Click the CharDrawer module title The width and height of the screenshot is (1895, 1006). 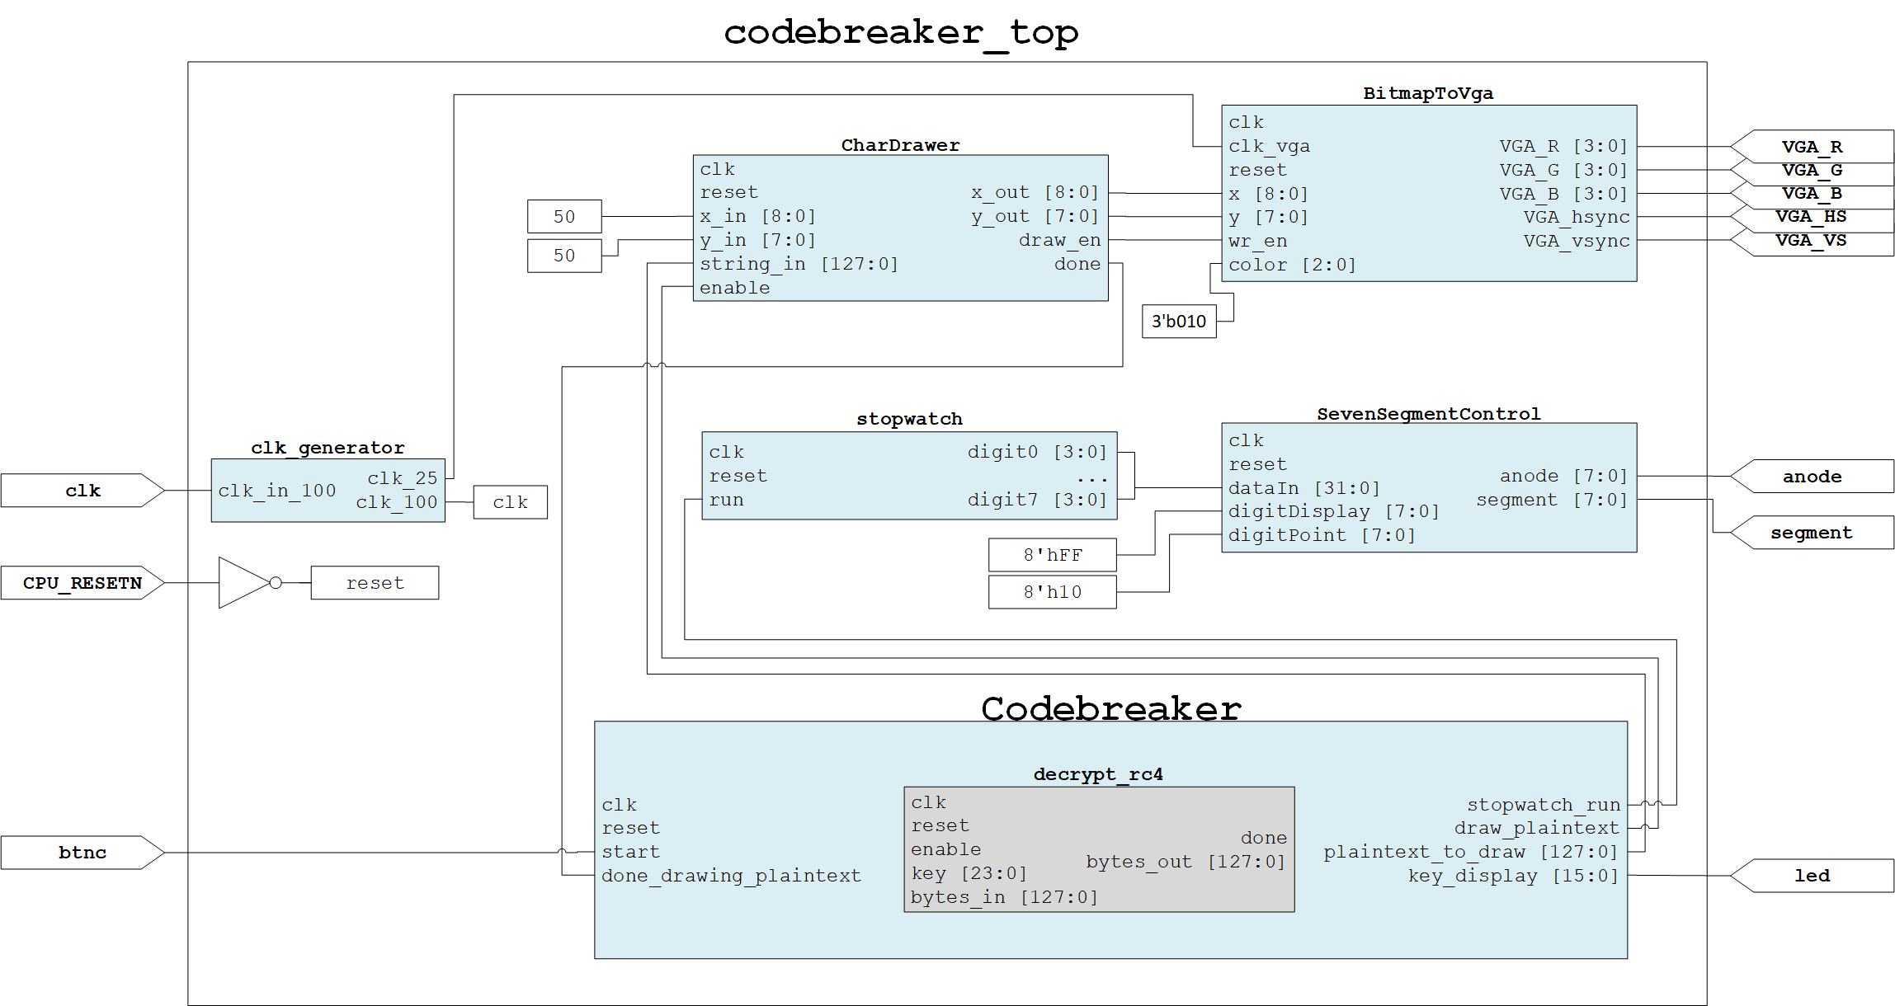tap(900, 145)
